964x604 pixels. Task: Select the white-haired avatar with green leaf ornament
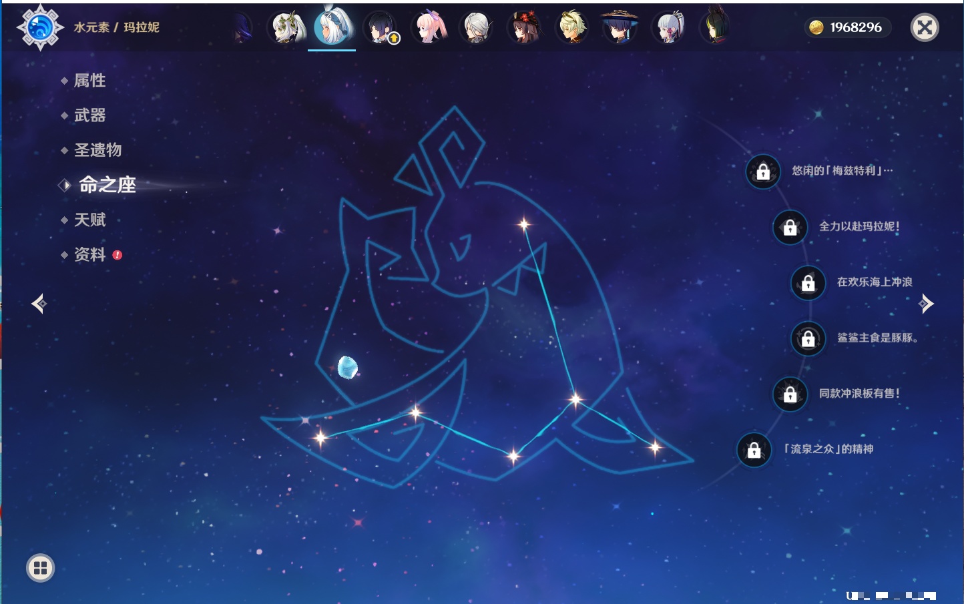tap(286, 28)
